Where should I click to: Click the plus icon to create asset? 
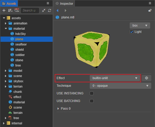pos(4,11)
